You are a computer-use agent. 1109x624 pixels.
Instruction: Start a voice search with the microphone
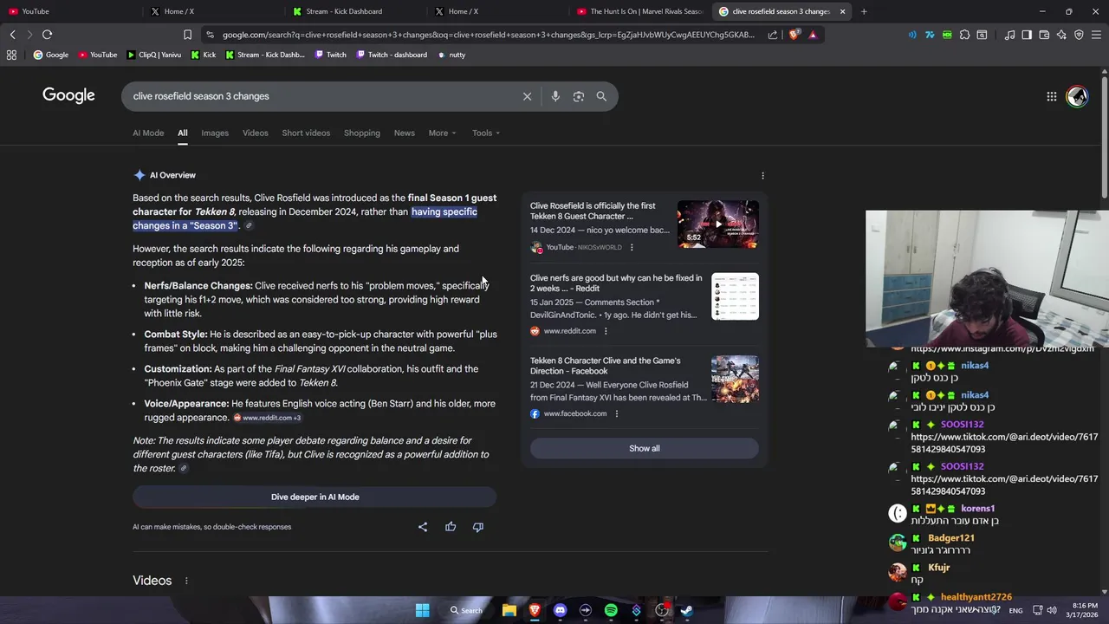(555, 96)
